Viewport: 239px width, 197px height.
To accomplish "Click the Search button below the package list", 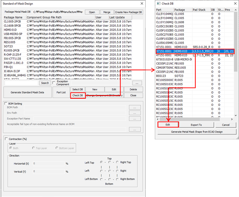I will (x=45, y=83).
